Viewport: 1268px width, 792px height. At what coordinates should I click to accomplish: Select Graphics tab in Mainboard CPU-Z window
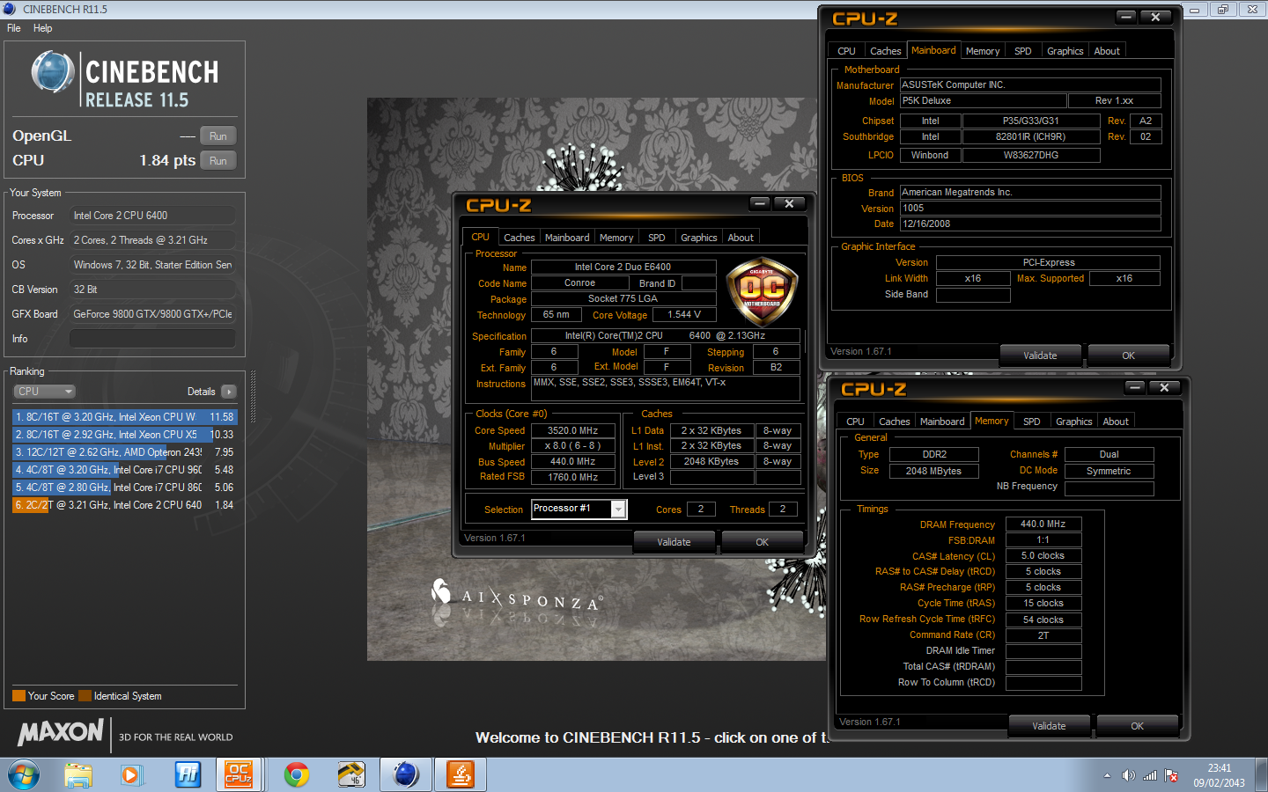[x=1065, y=51]
